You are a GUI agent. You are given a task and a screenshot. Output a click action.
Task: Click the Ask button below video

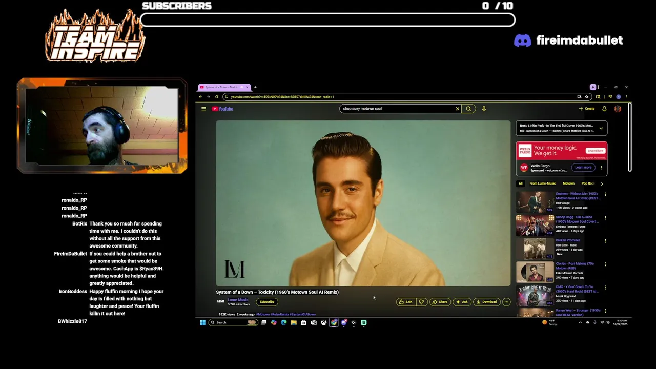click(x=462, y=302)
